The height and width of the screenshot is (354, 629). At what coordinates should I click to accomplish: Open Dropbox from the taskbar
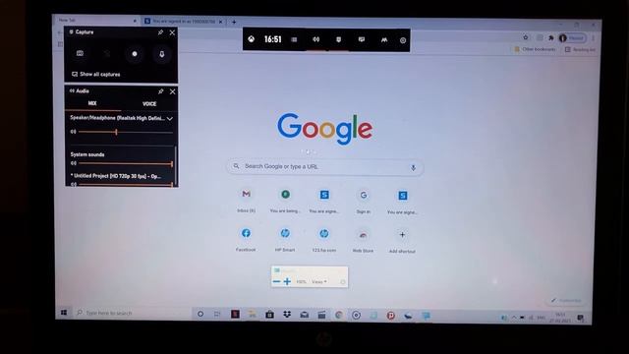point(287,315)
